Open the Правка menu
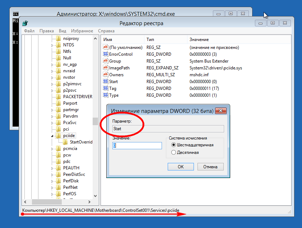 pyautogui.click(x=47, y=31)
